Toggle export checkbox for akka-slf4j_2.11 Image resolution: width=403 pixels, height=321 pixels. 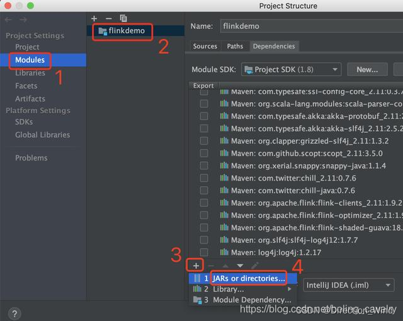pyautogui.click(x=204, y=128)
